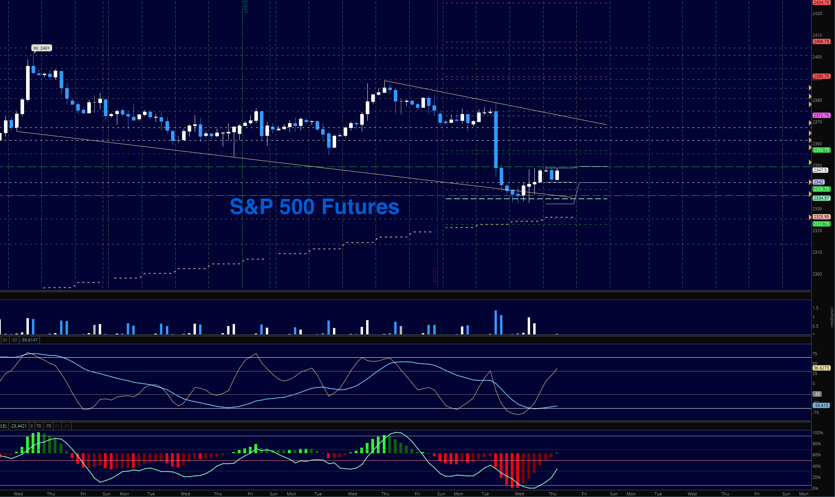
Task: Select the red 2390.75 price level label
Action: pos(821,76)
